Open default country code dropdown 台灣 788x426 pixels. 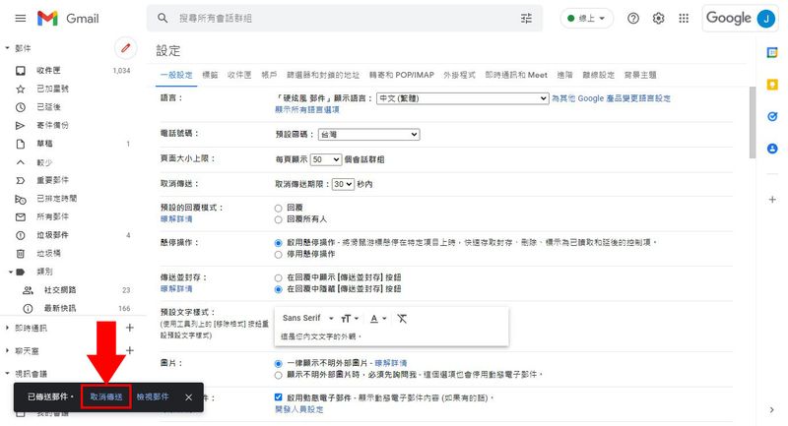[368, 135]
